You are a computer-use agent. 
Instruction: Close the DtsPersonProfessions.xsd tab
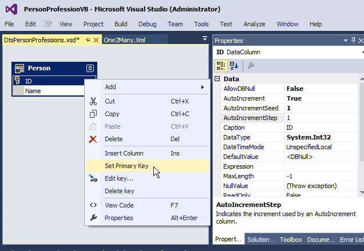[x=96, y=40]
